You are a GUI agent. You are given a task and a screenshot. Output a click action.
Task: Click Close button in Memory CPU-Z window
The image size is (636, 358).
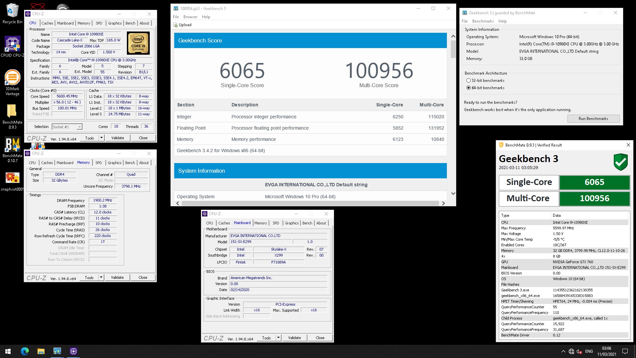pos(143,277)
